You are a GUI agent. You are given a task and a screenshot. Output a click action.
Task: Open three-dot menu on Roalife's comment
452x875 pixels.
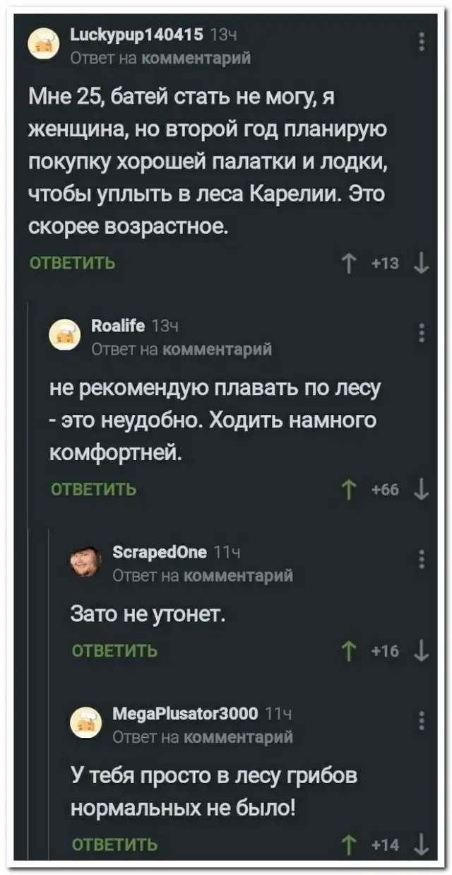pyautogui.click(x=422, y=331)
